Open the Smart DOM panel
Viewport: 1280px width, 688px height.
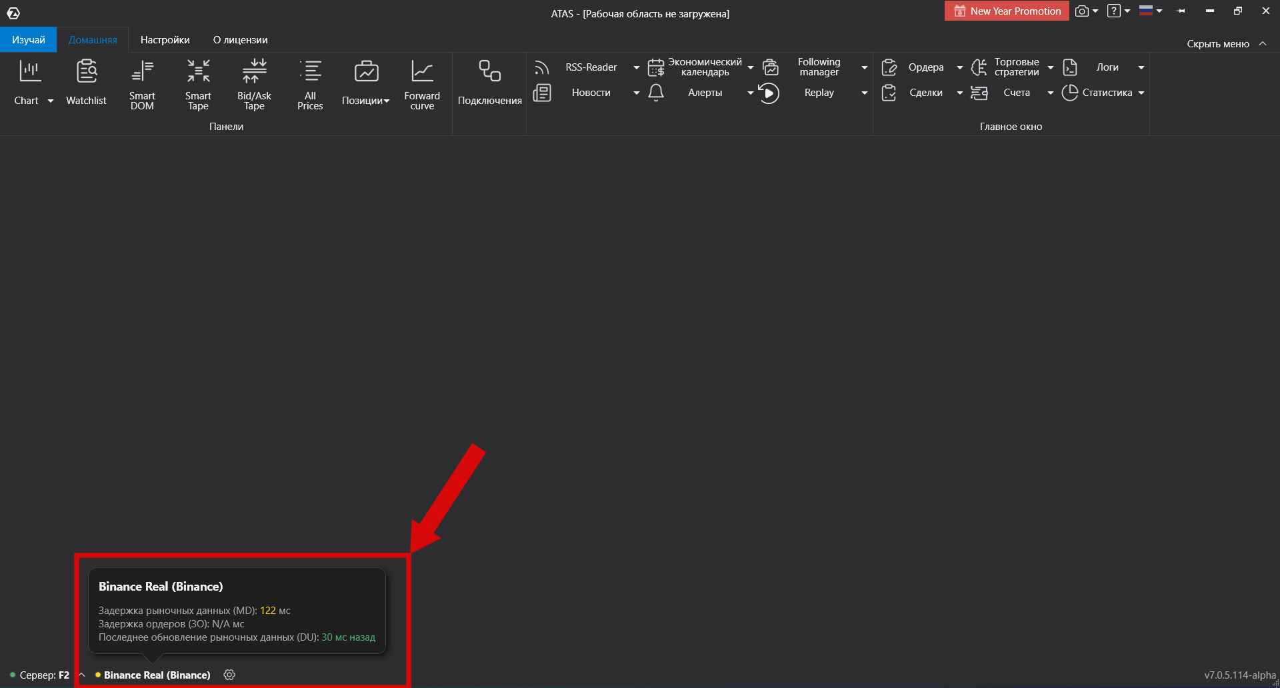pyautogui.click(x=142, y=83)
